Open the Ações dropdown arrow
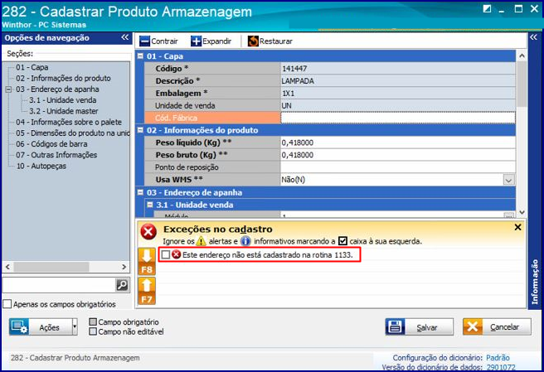544x372 pixels. [75, 327]
